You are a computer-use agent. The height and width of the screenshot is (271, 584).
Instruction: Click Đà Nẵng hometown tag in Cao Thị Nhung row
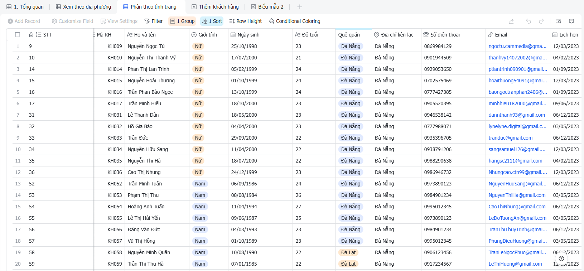click(351, 172)
